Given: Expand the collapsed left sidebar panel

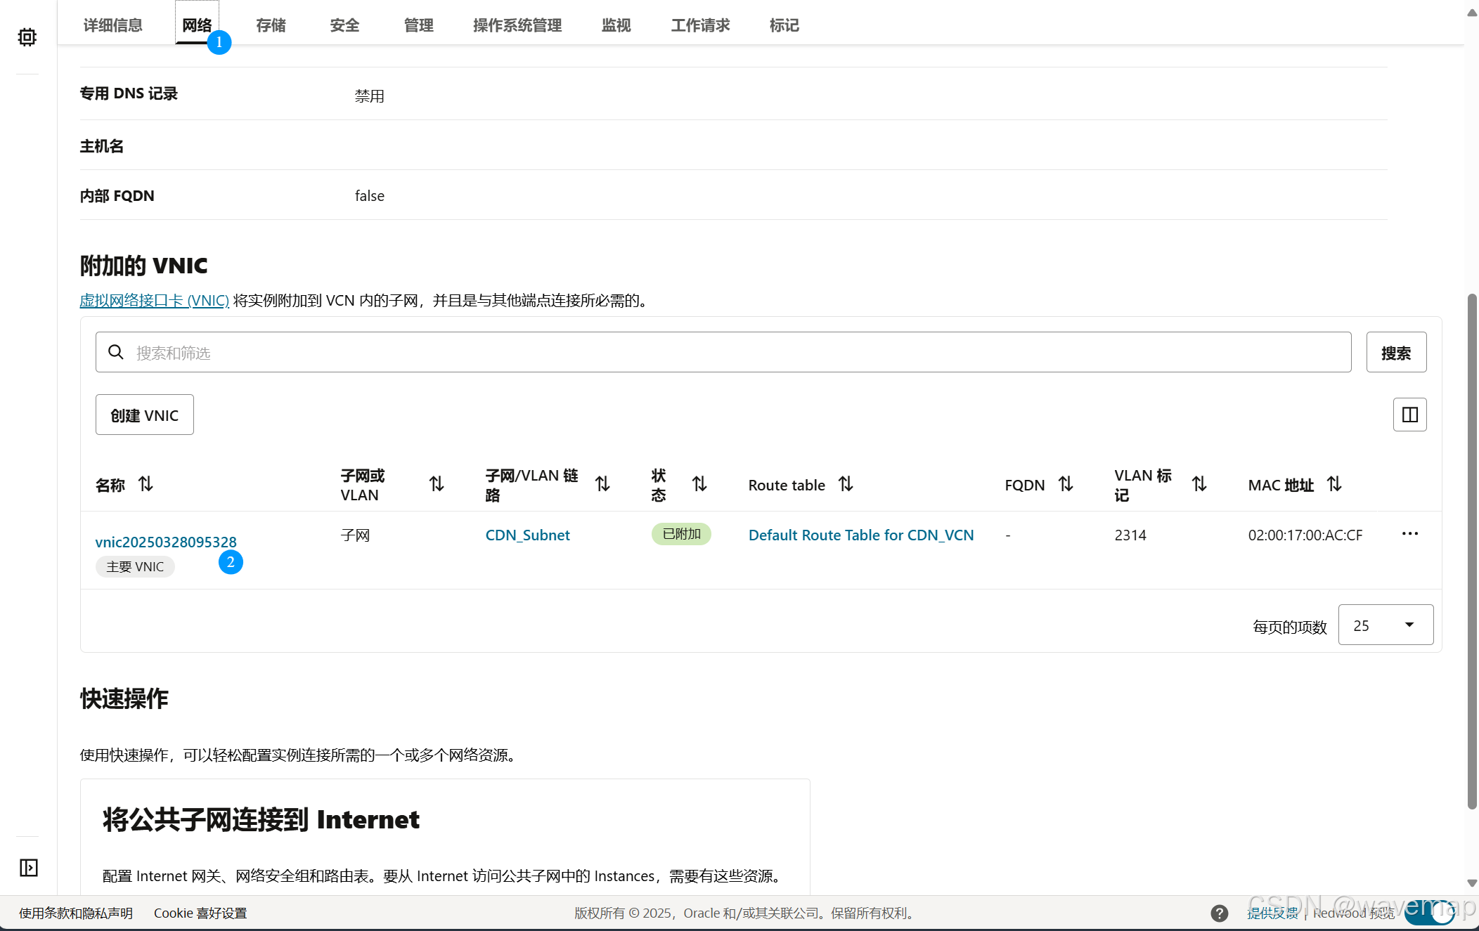Looking at the screenshot, I should tap(28, 867).
